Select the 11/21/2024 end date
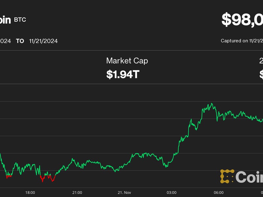This screenshot has height=197, width=263. pyautogui.click(x=43, y=41)
